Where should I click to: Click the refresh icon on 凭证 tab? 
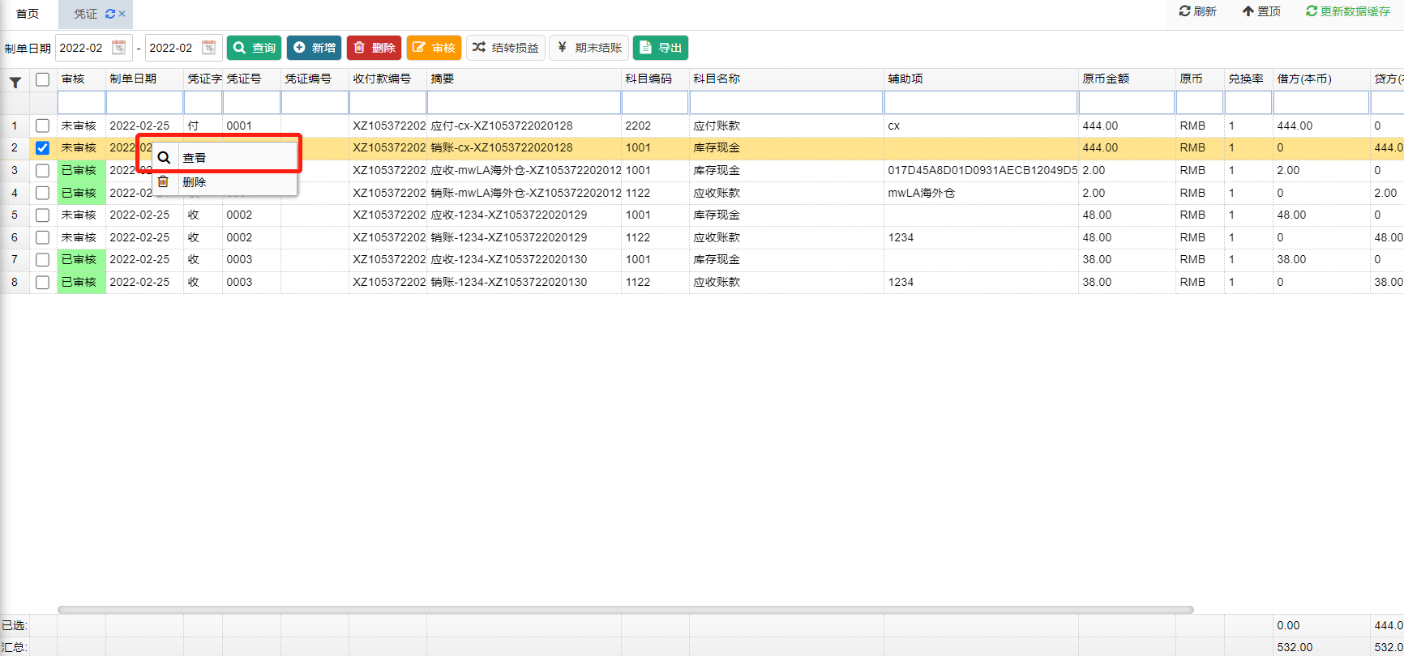[110, 14]
